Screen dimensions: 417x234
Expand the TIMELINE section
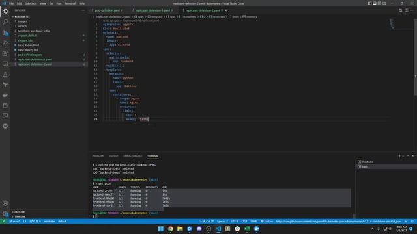click(50, 216)
